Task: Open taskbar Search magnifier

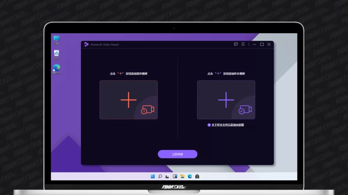Action: [x=160, y=176]
